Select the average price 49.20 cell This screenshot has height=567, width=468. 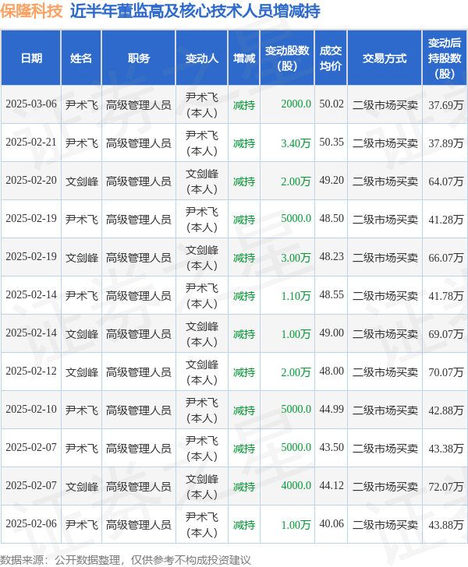[331, 181]
